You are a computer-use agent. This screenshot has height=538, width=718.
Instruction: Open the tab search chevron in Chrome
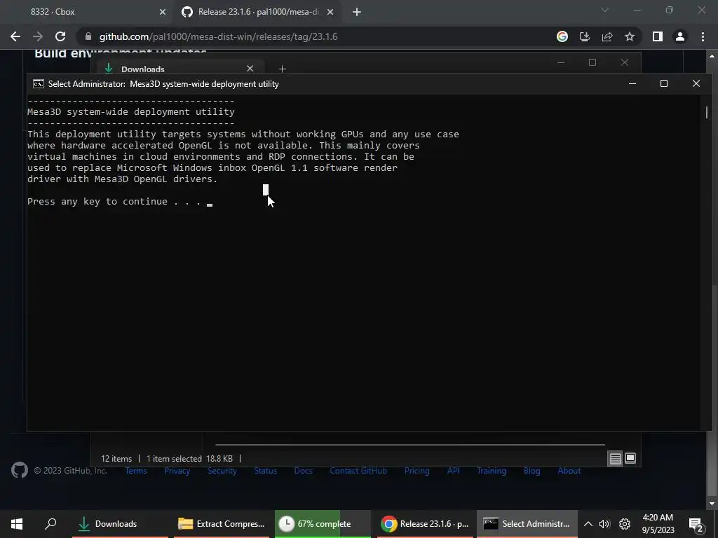(605, 10)
